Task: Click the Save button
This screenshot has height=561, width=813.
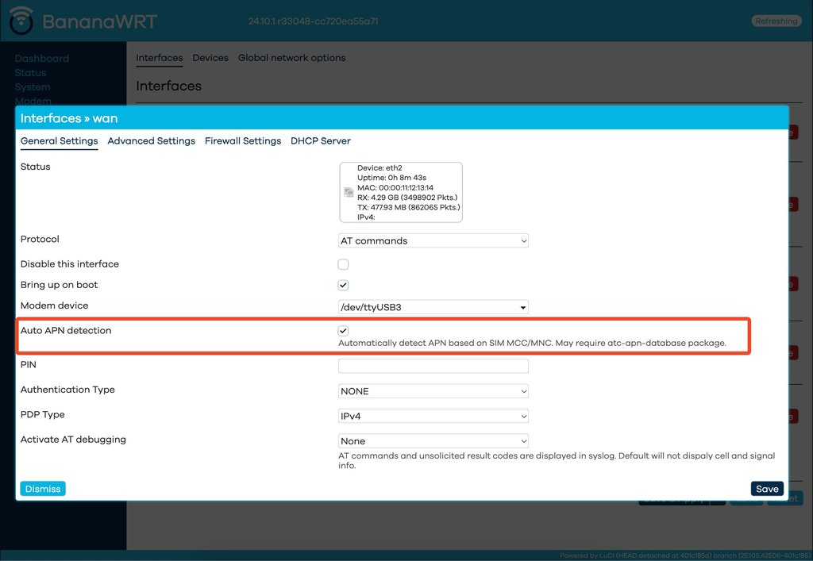Action: pos(766,489)
